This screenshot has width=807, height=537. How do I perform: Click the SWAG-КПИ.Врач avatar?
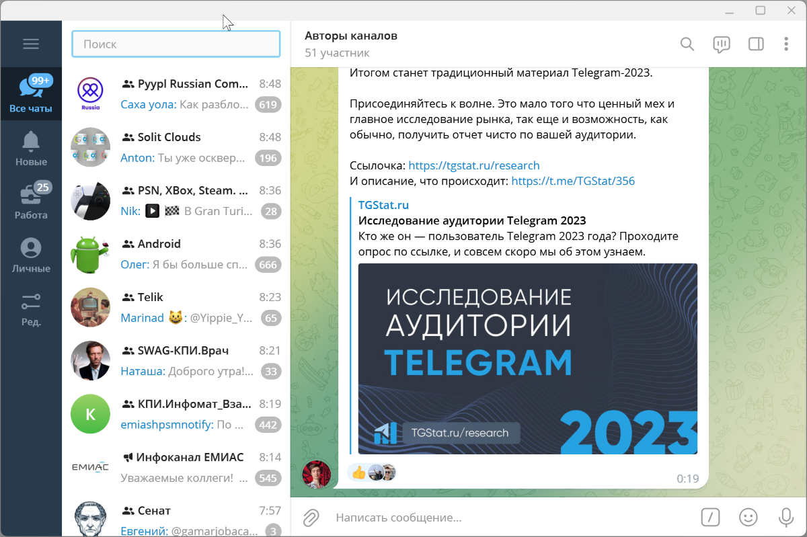click(90, 361)
